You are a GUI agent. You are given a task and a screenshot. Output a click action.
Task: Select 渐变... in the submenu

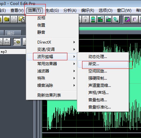103,64
